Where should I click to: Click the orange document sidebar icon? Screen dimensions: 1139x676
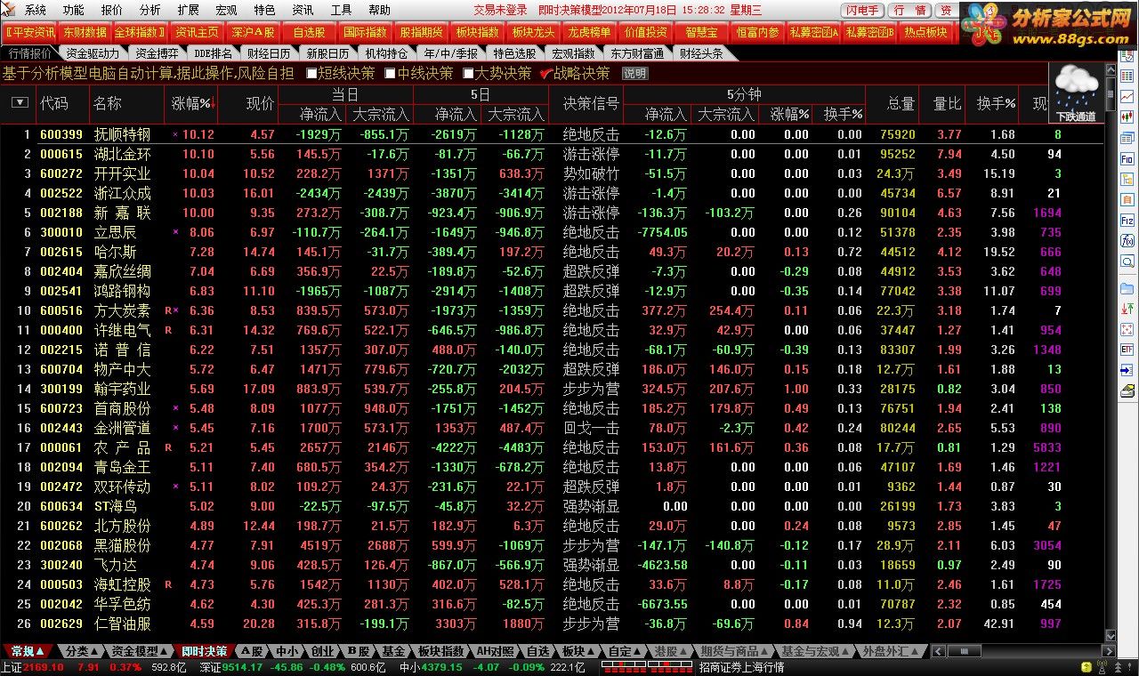(1127, 200)
